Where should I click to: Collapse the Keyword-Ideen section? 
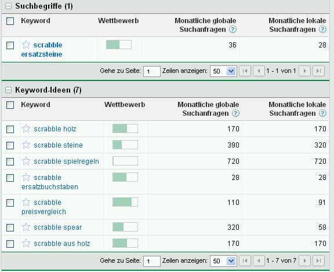pos(8,90)
